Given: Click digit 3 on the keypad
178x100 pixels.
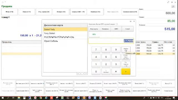Looking at the screenshot, I should click(116, 64).
